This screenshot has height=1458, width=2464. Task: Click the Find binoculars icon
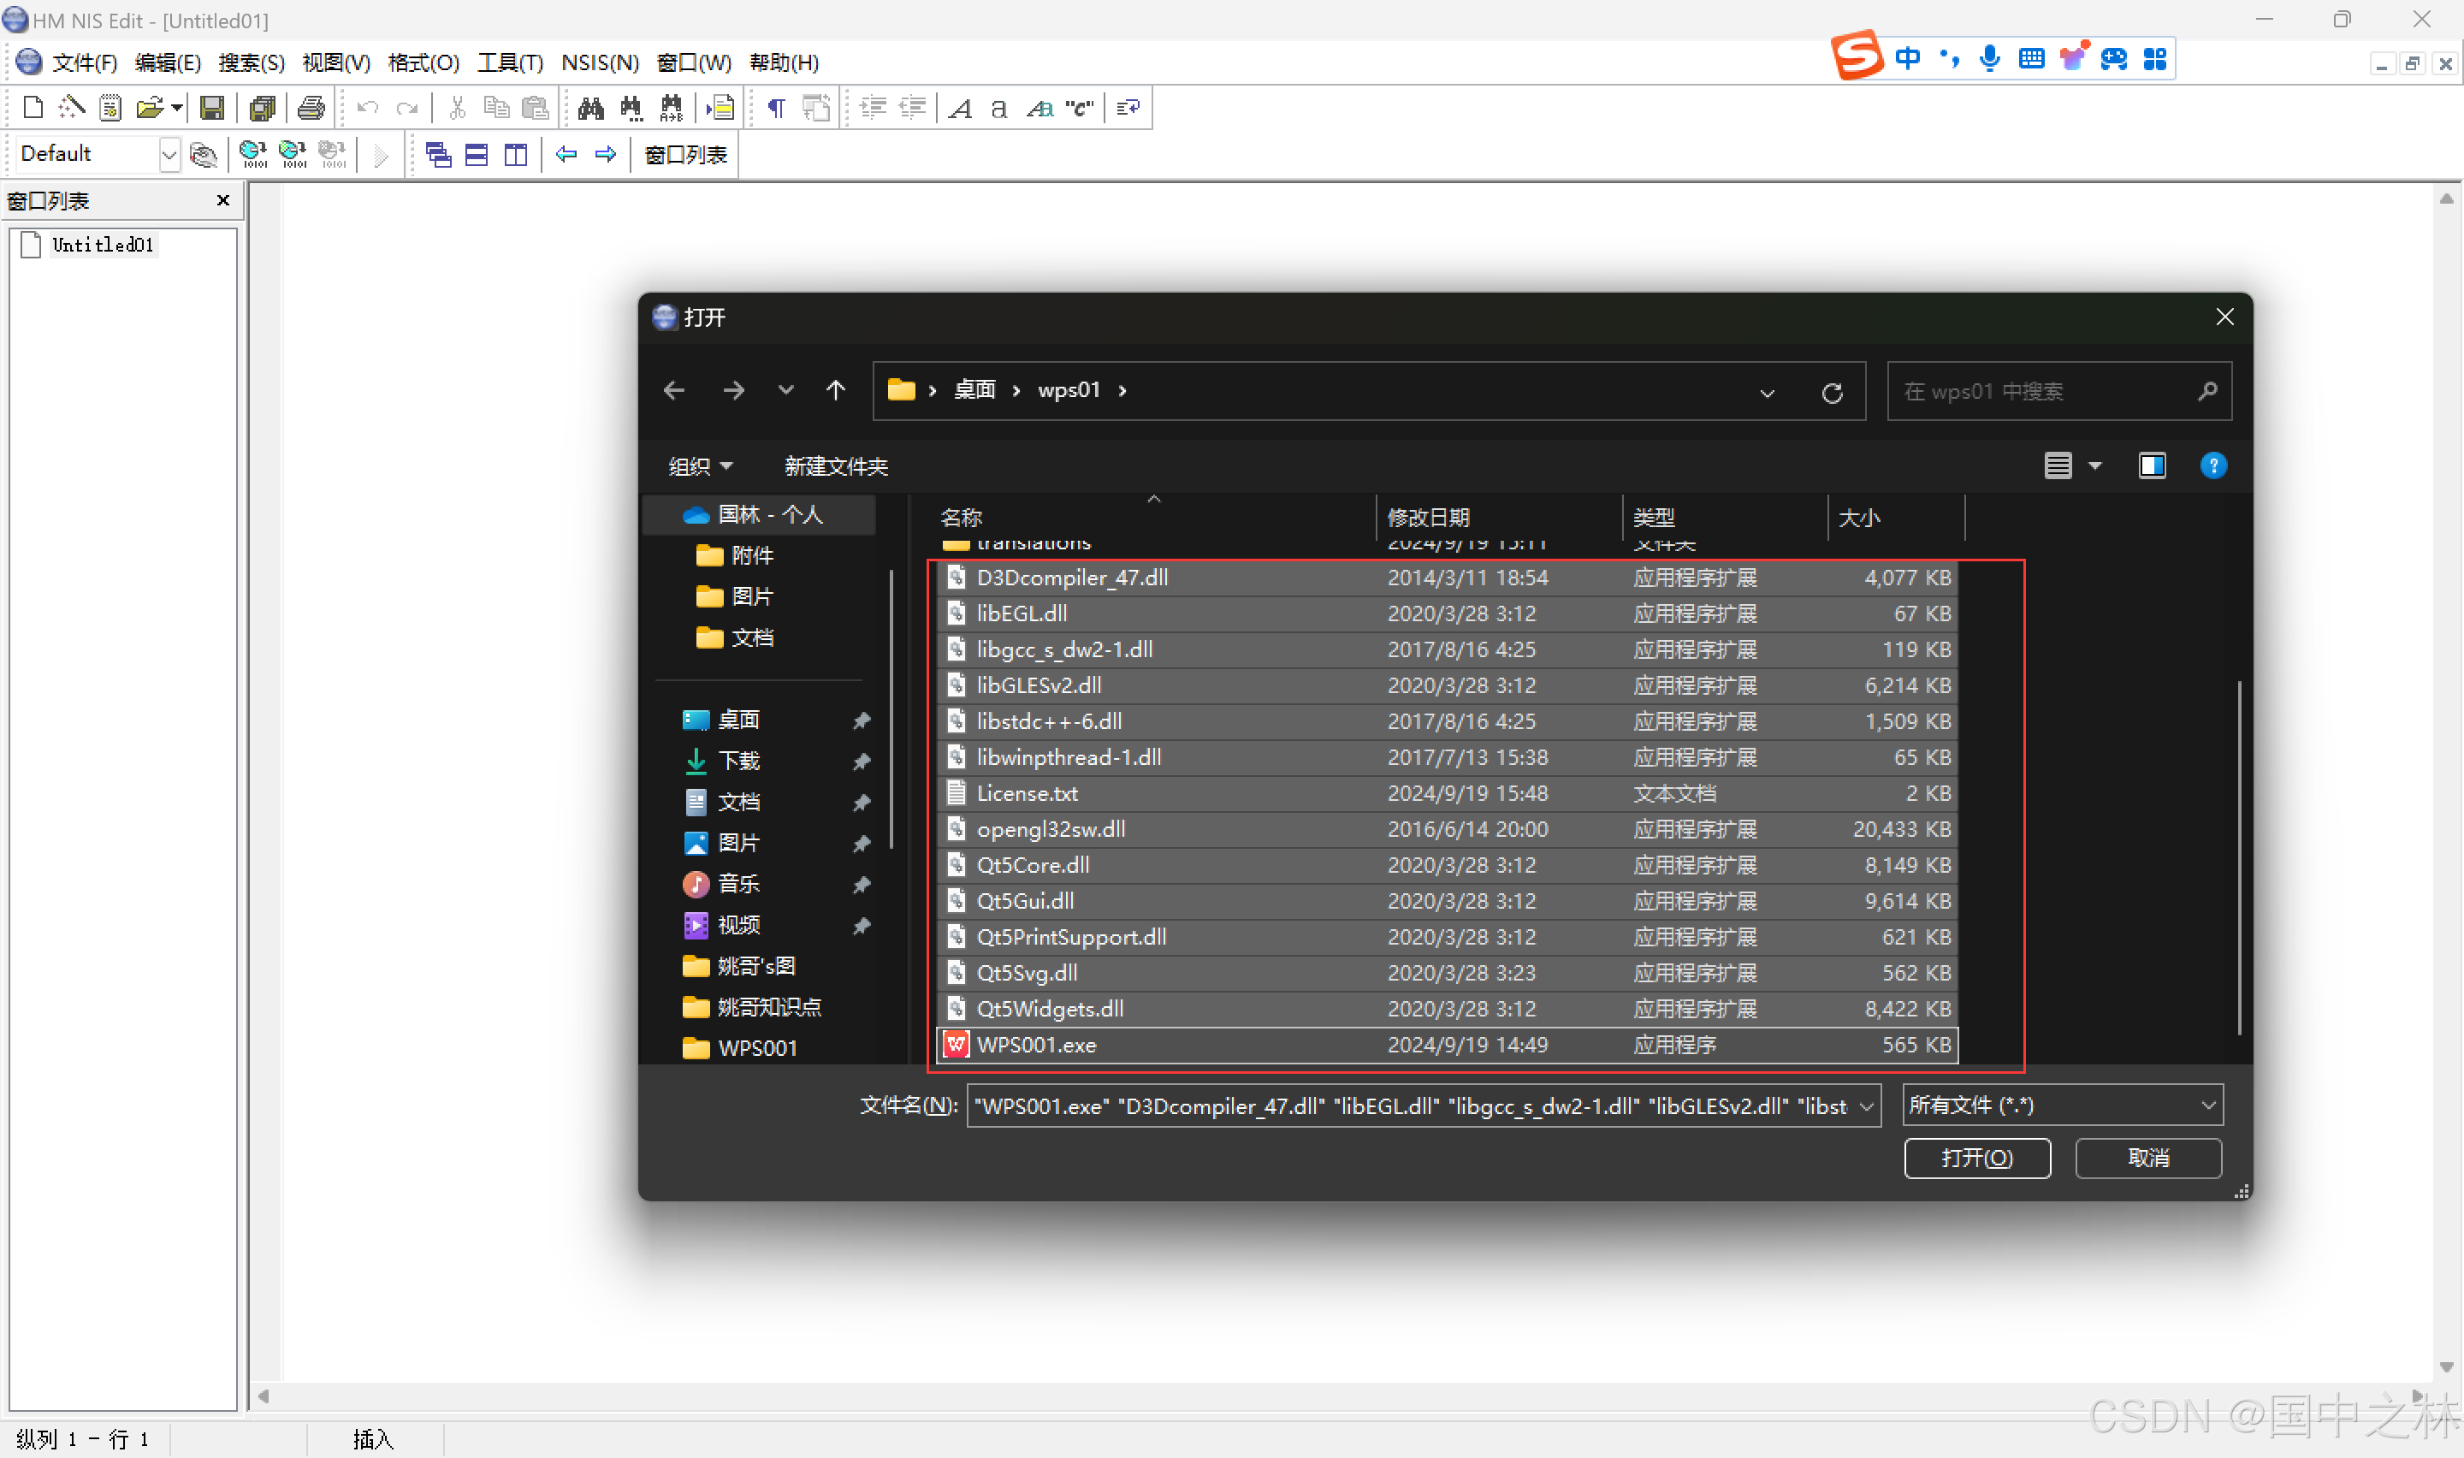click(x=591, y=107)
